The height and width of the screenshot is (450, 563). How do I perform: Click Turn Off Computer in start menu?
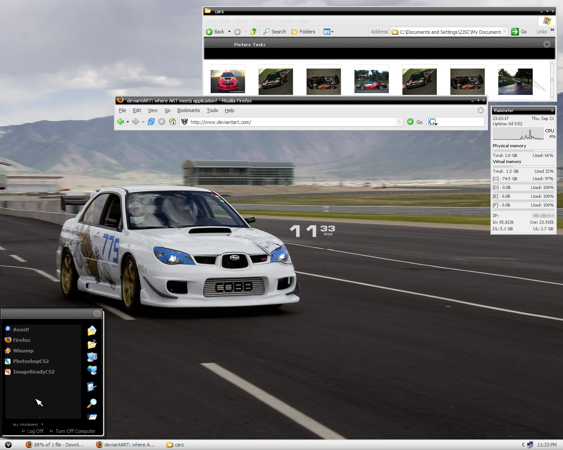click(x=73, y=431)
